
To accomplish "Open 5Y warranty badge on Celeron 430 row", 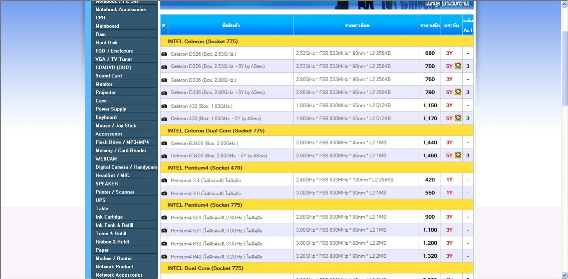I will (458, 118).
